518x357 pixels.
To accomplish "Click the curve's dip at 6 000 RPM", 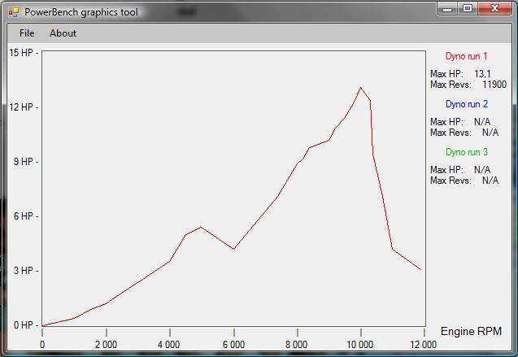I will (234, 248).
